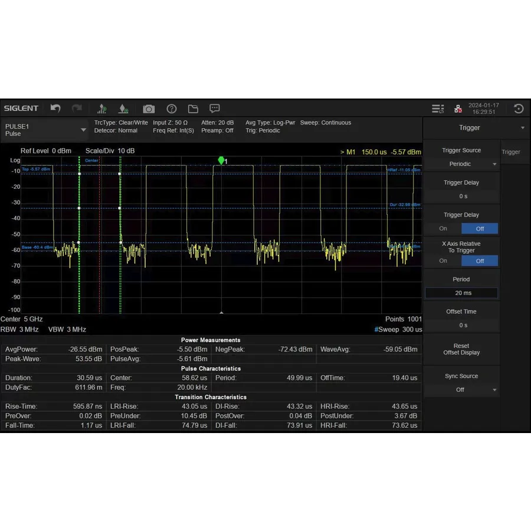Click the Period field showing 20 ms

[x=461, y=293]
